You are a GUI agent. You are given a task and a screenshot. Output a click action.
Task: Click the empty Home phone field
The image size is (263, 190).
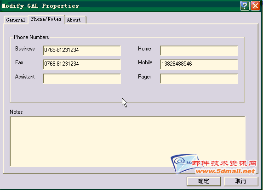(199, 50)
